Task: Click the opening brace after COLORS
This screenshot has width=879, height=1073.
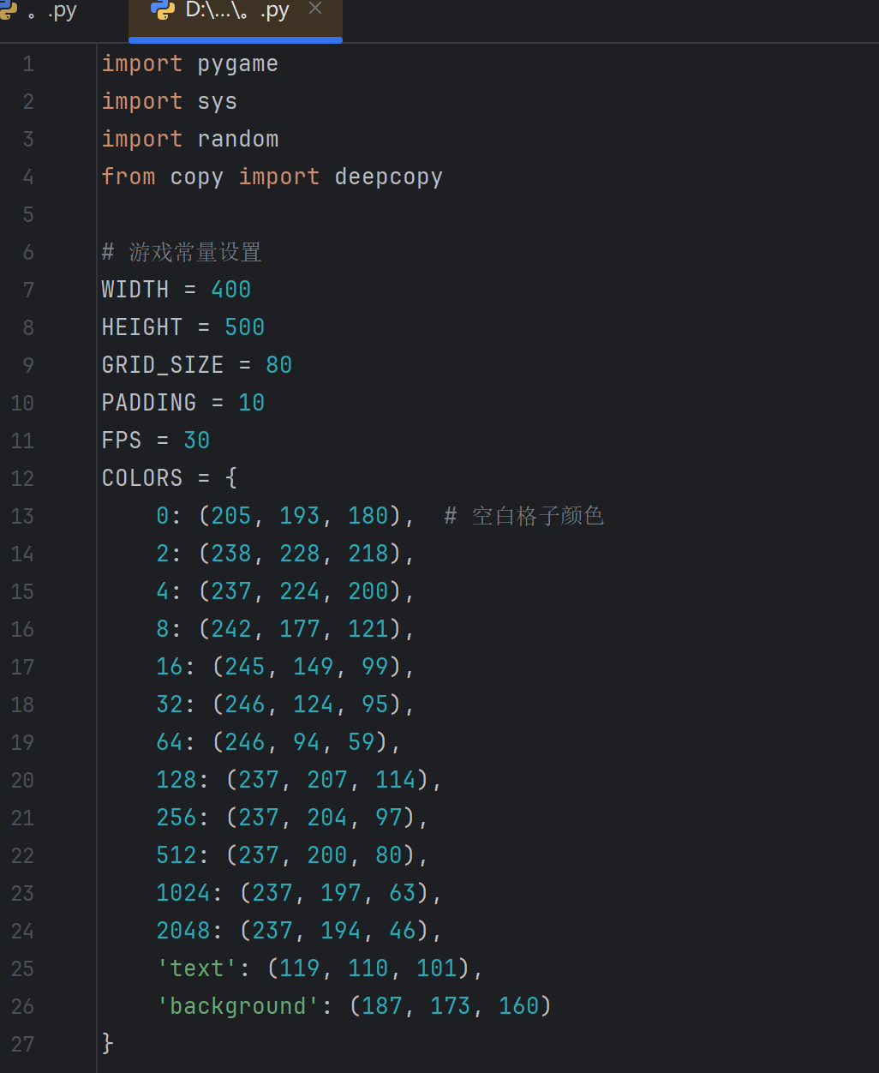Action: click(231, 478)
